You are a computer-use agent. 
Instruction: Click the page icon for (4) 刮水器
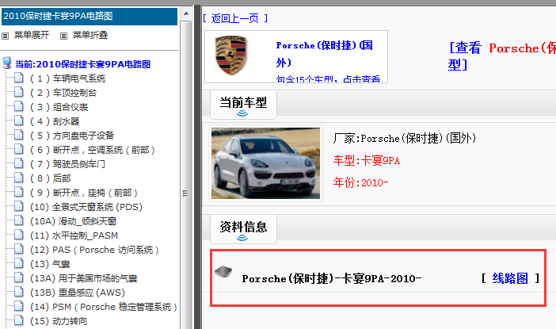pyautogui.click(x=19, y=121)
